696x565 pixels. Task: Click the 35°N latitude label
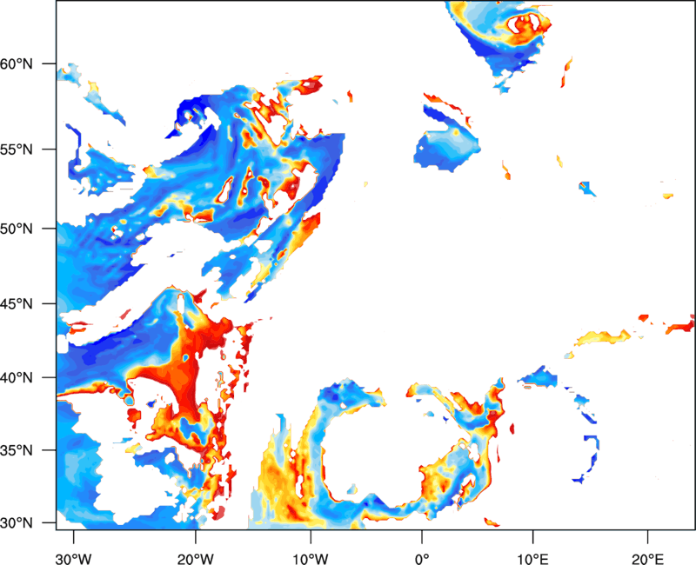17,450
